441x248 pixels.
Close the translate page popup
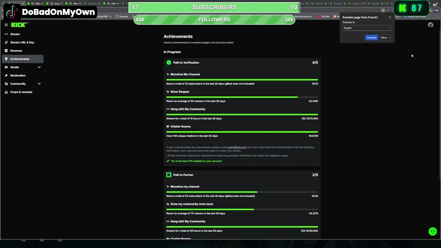tap(390, 17)
